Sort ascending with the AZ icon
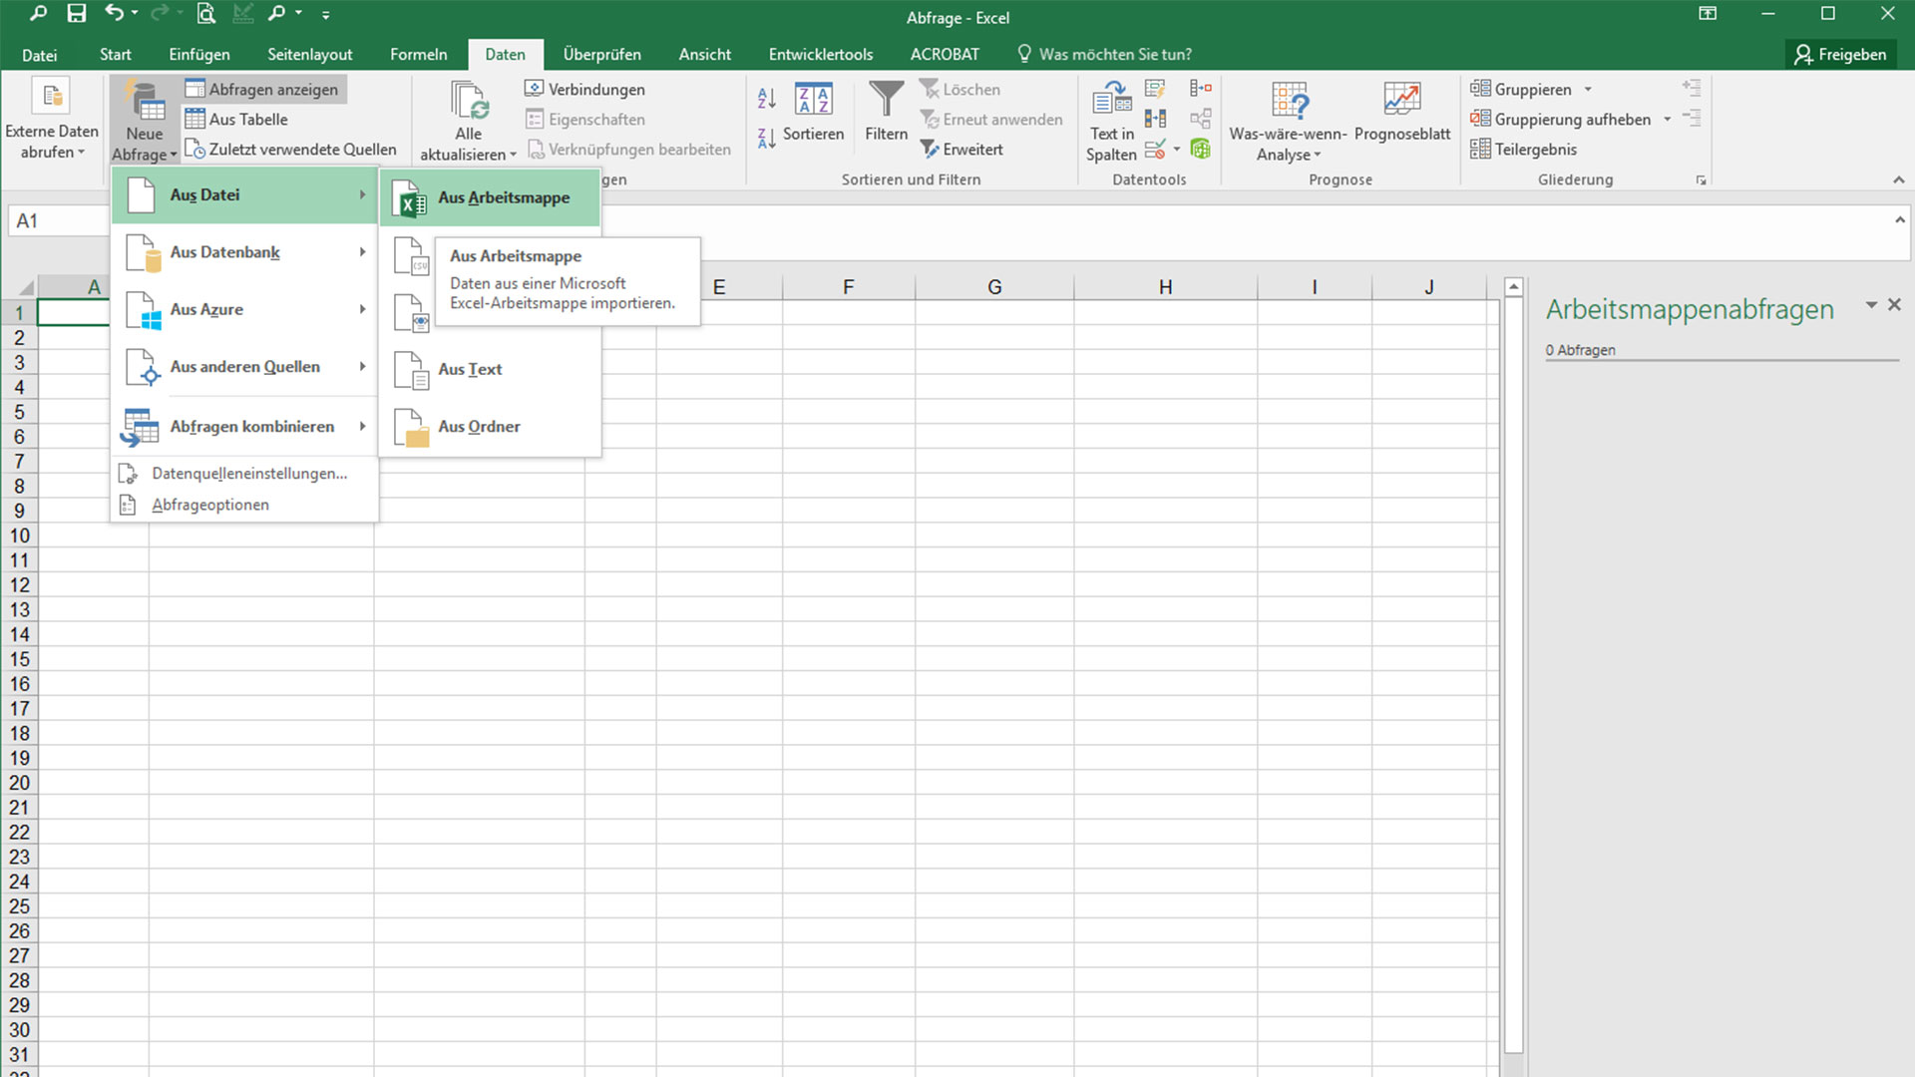 (765, 98)
